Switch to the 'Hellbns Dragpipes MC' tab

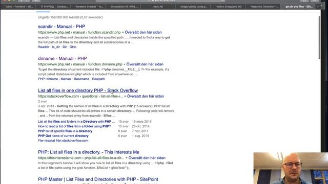pos(229,7)
